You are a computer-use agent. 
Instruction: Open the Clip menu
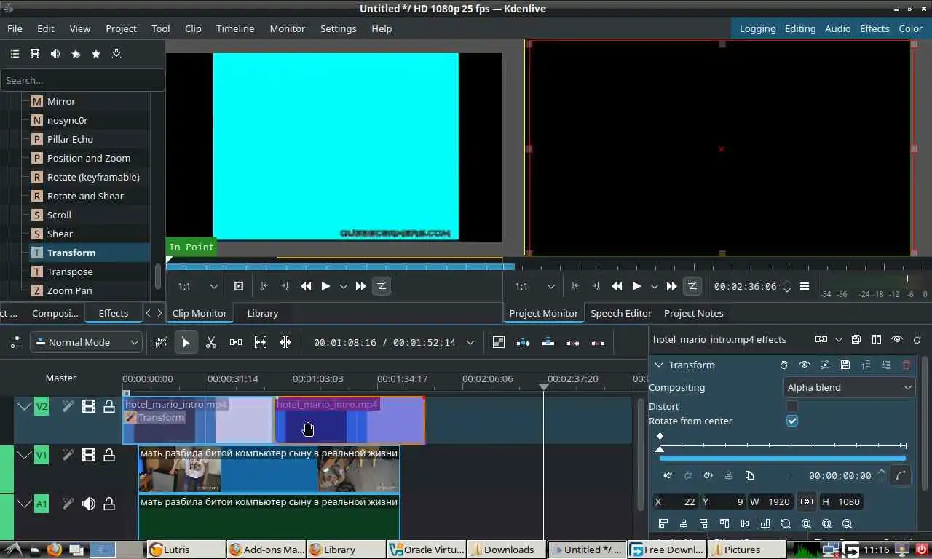coord(193,28)
